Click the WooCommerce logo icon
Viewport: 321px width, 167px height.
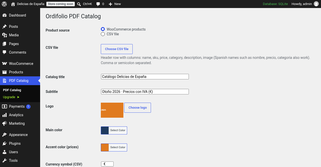[5, 64]
